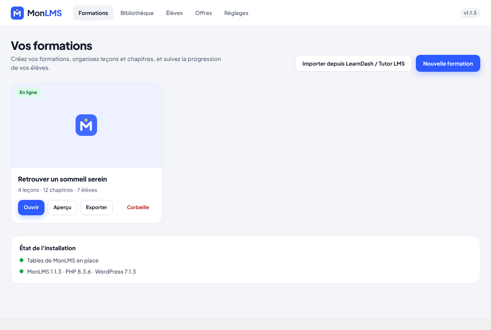Click the green dot beside MonLMS 1.1.3
This screenshot has height=330, width=491.
(21, 271)
